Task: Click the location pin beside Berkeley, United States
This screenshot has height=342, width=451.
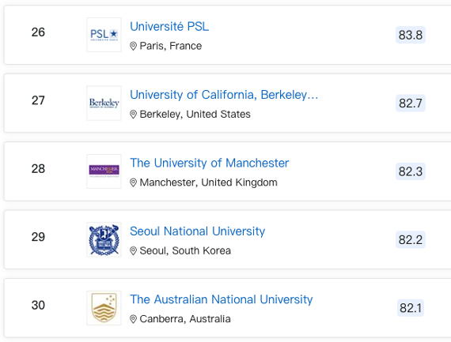Action: click(133, 115)
